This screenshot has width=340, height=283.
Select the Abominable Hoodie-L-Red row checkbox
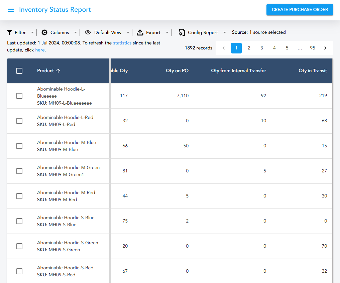click(19, 121)
